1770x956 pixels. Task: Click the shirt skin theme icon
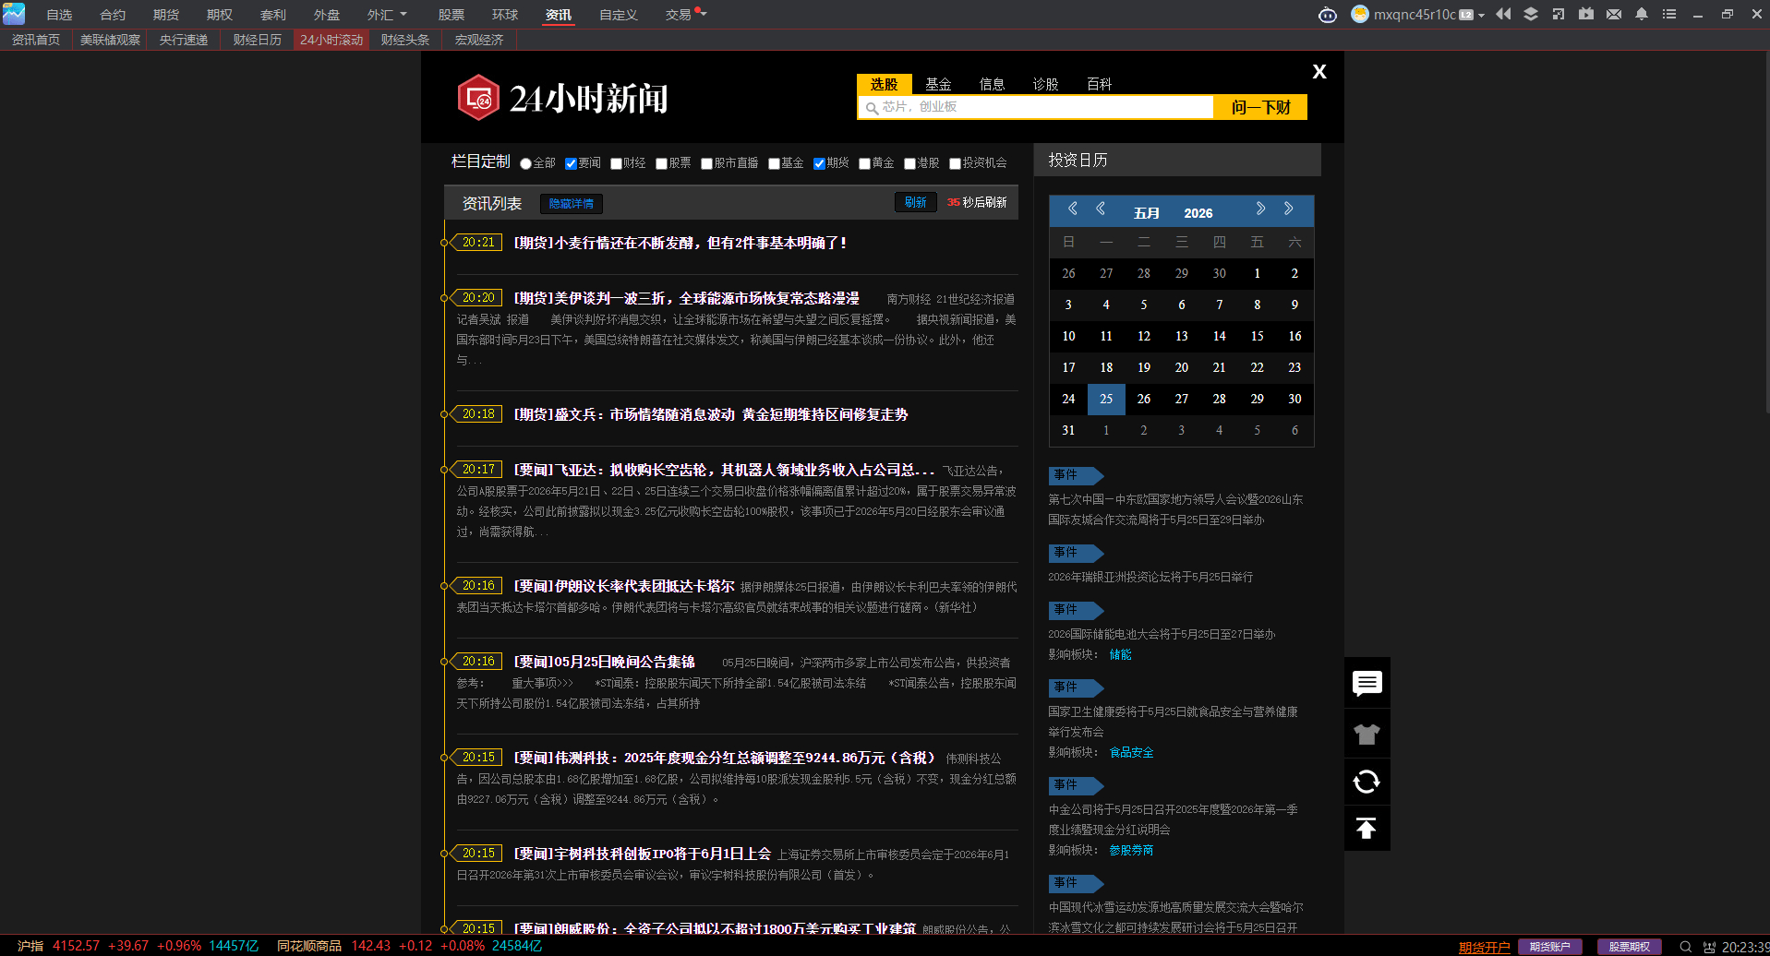[x=1367, y=734]
